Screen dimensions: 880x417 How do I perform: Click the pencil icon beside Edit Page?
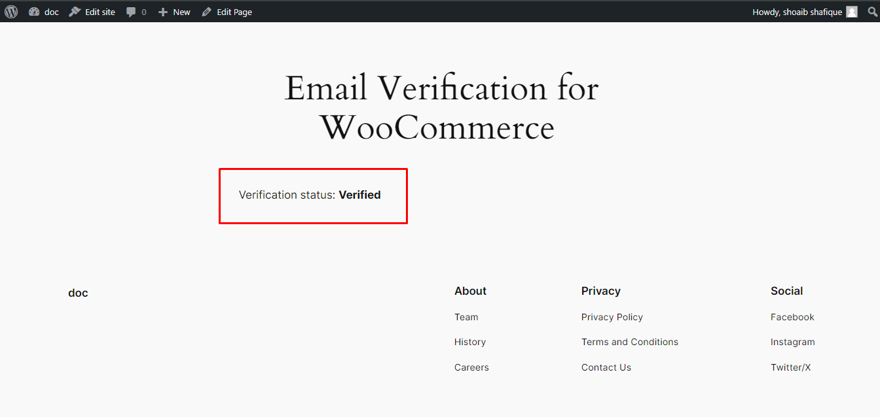[207, 12]
